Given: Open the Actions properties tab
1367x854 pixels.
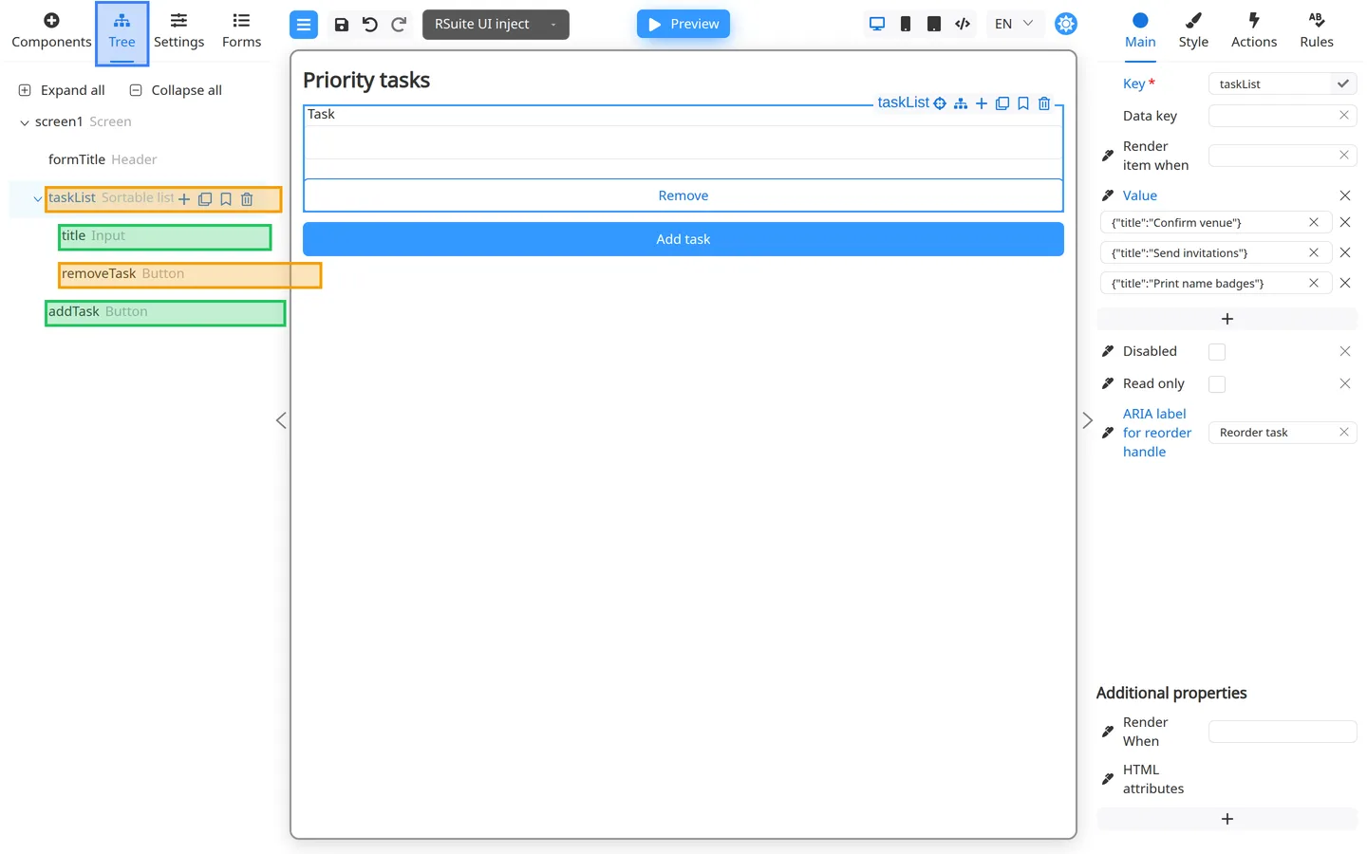Looking at the screenshot, I should 1254,31.
